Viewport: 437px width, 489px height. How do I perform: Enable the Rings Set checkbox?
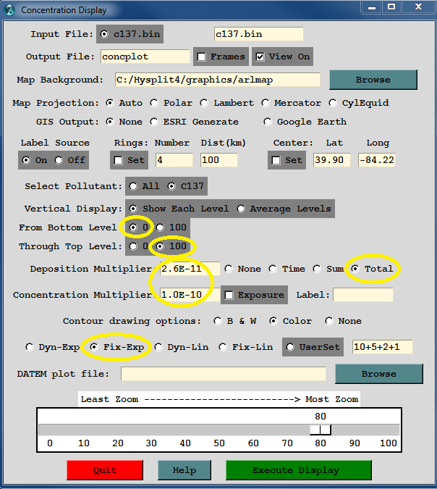(x=119, y=160)
